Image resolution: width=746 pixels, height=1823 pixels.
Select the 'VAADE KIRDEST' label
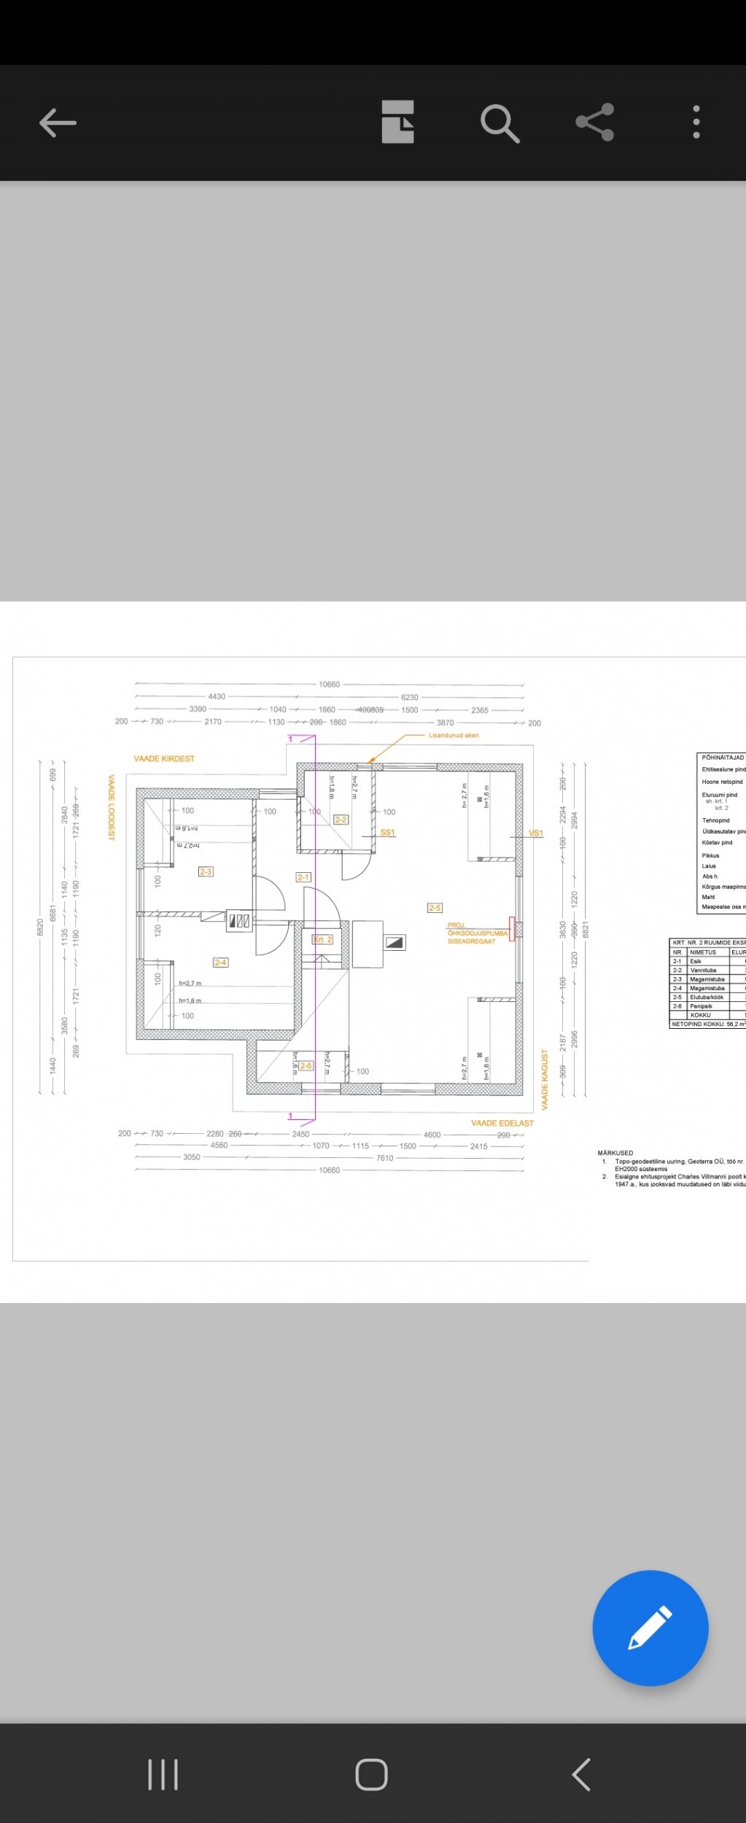point(164,758)
